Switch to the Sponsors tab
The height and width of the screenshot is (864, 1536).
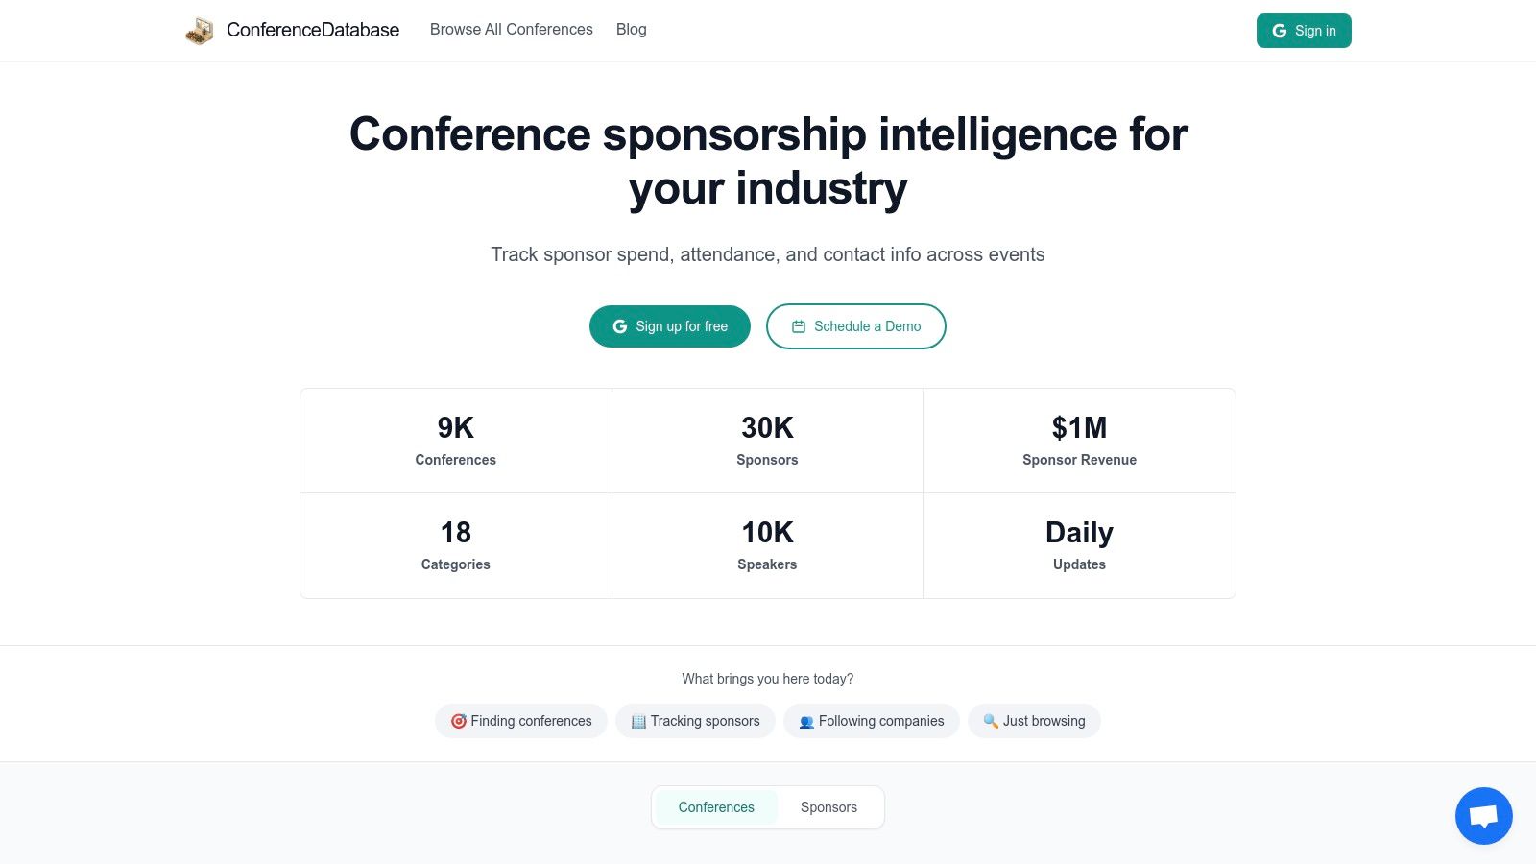point(828,807)
